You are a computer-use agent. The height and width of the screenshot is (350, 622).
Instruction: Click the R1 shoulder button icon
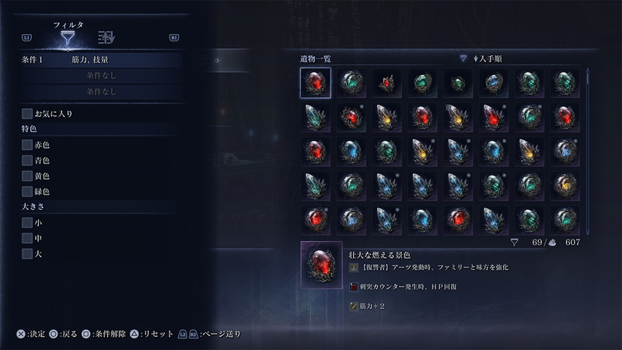click(x=173, y=37)
